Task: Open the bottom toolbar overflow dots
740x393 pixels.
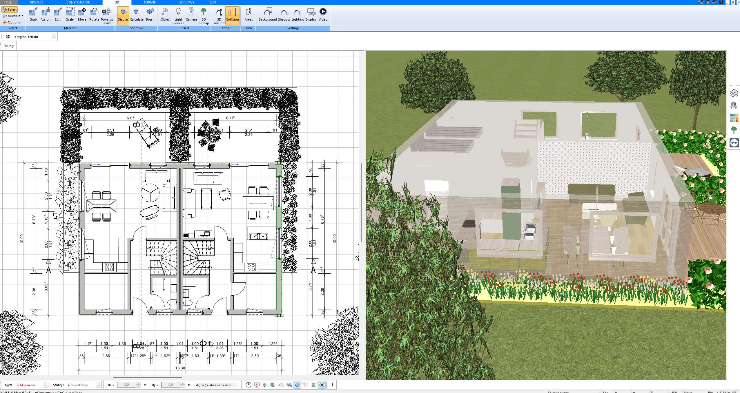Action: coord(332,385)
